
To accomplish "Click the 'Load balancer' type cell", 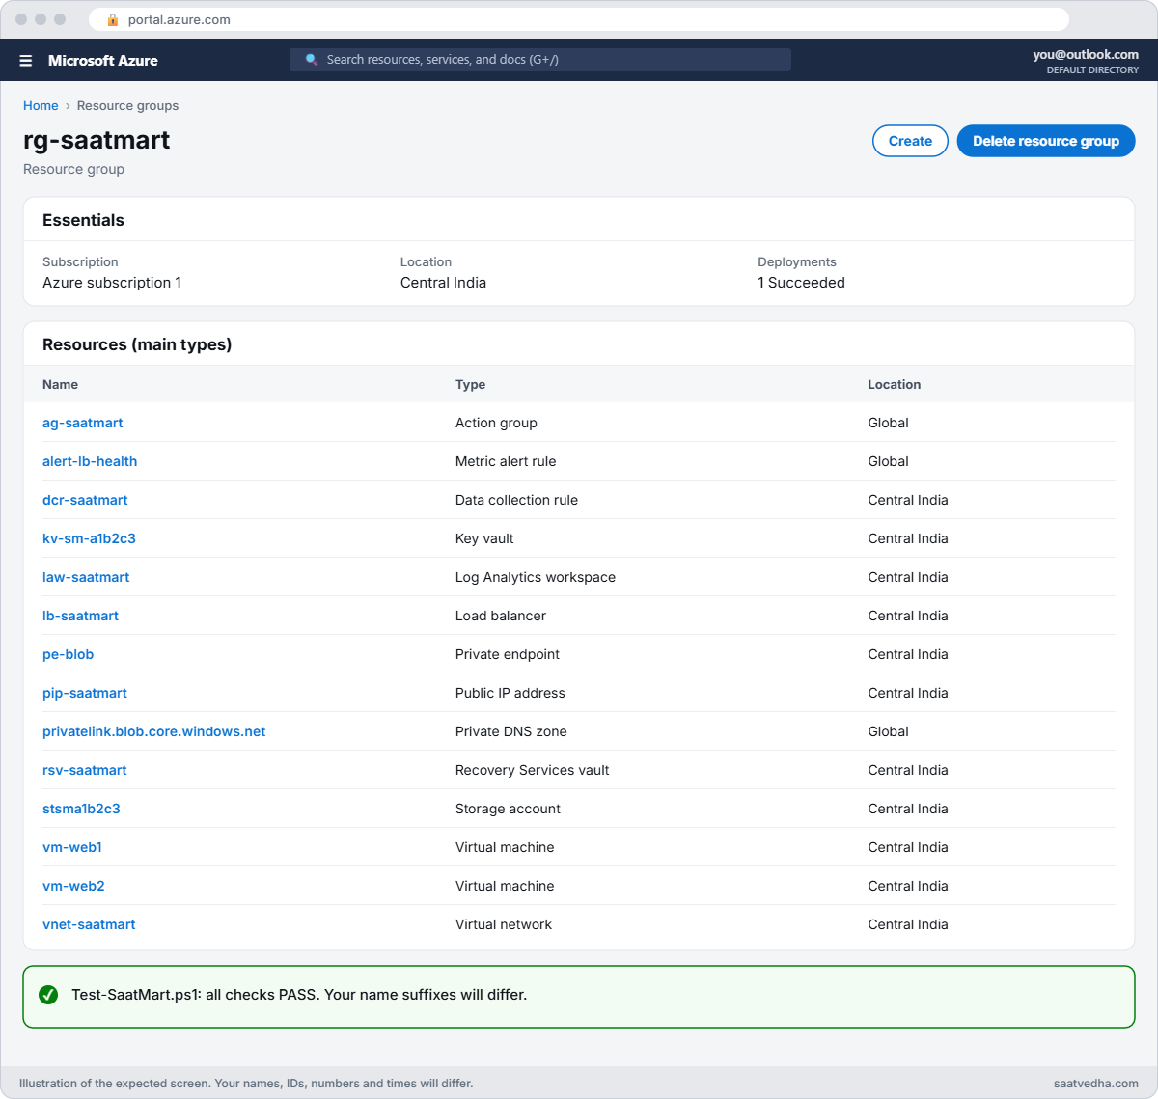I will click(x=501, y=616).
